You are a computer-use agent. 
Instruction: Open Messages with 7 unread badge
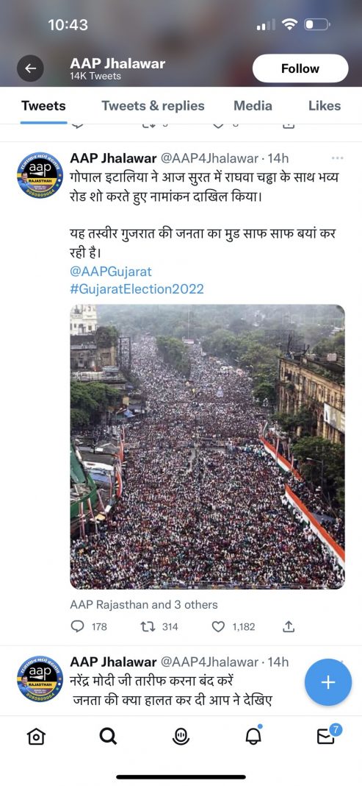pos(327,735)
